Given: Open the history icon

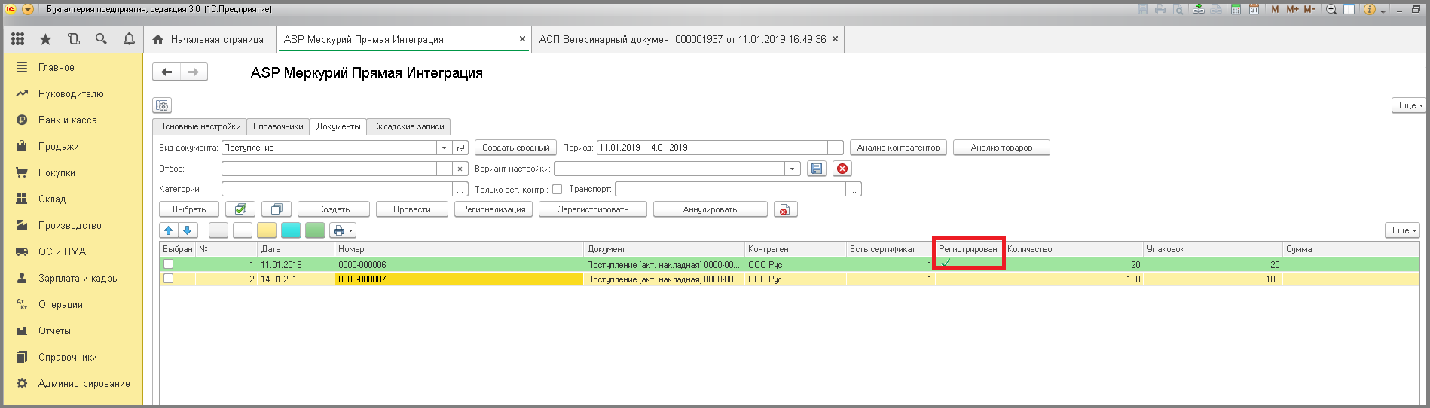Looking at the screenshot, I should (73, 39).
